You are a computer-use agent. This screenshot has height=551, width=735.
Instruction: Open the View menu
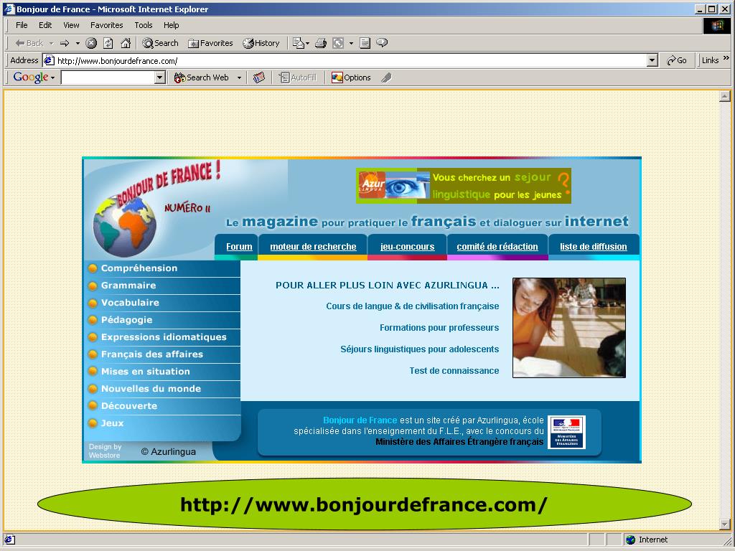(71, 25)
